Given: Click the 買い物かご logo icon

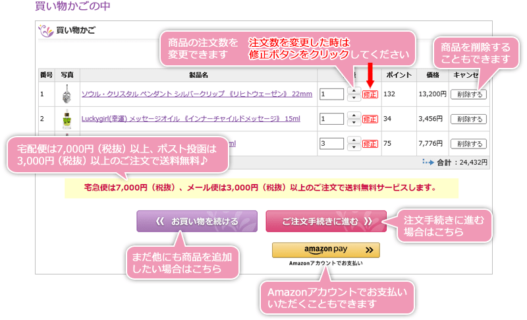Looking at the screenshot, I should pos(45,30).
